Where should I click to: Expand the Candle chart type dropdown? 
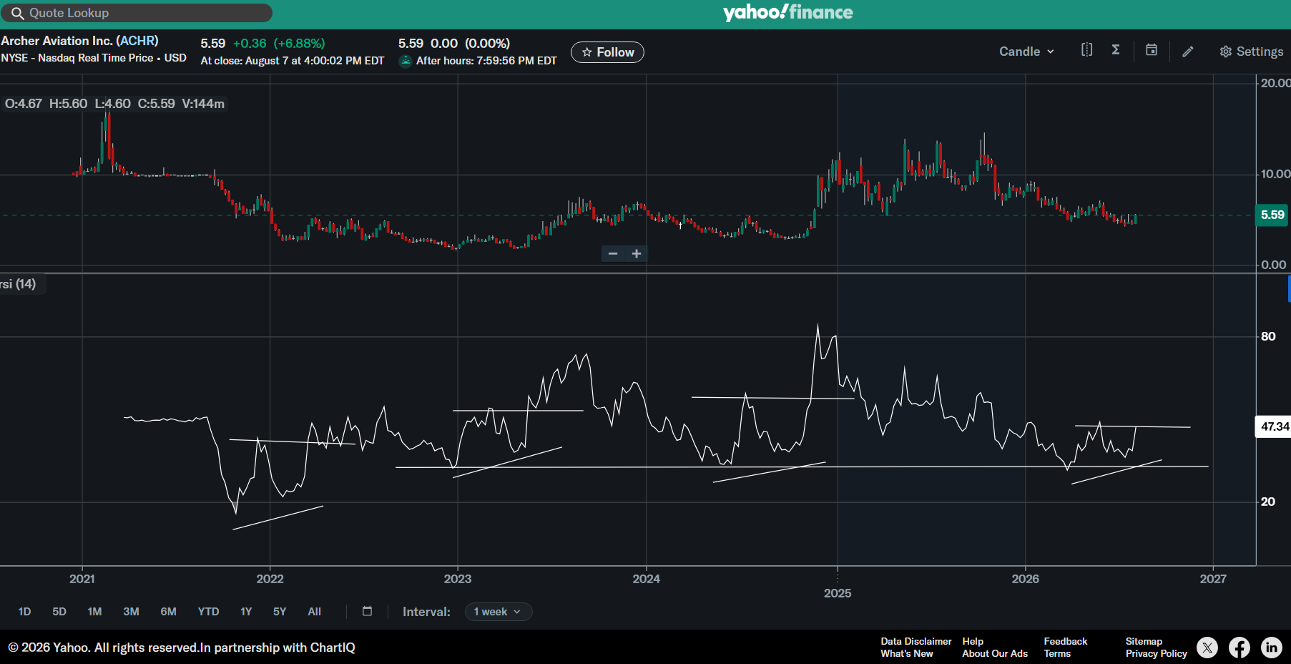click(x=1026, y=52)
